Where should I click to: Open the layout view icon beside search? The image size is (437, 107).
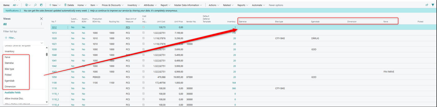click(x=41, y=5)
